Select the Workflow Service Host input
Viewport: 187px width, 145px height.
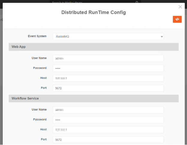108,130
